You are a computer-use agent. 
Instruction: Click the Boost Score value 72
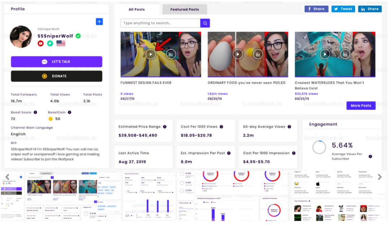(13, 119)
